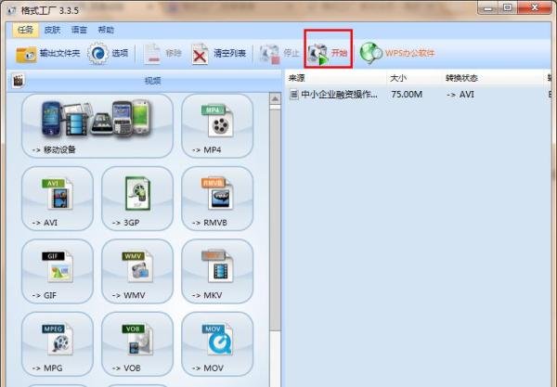This screenshot has height=387, width=557.
Task: Choose the -> WMV conversion icon
Action: point(137,272)
